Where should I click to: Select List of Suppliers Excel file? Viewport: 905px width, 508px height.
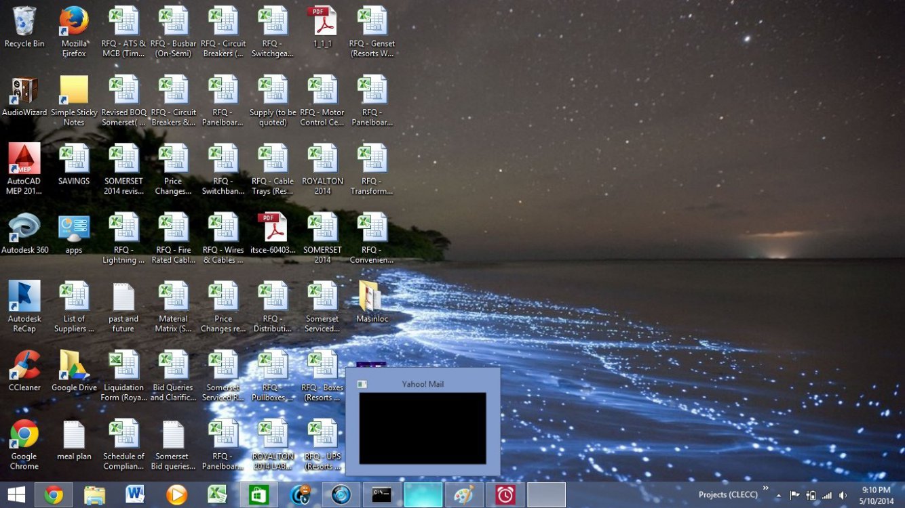pos(74,306)
